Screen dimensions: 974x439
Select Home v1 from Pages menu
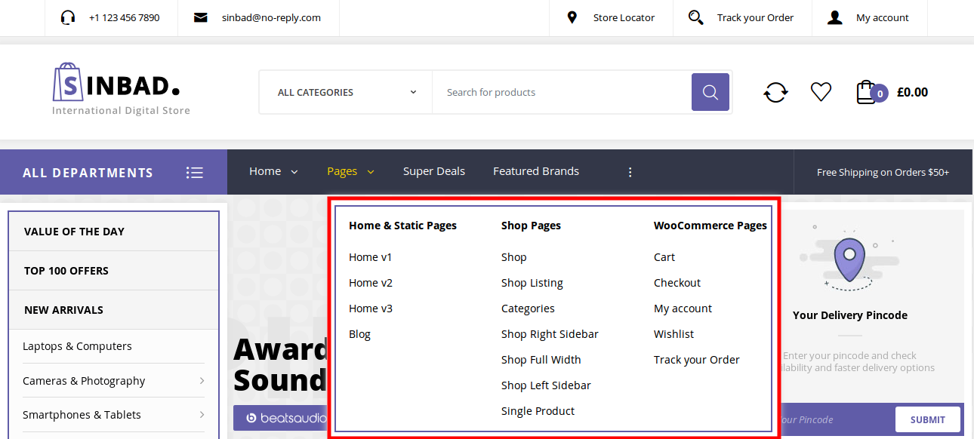(371, 257)
